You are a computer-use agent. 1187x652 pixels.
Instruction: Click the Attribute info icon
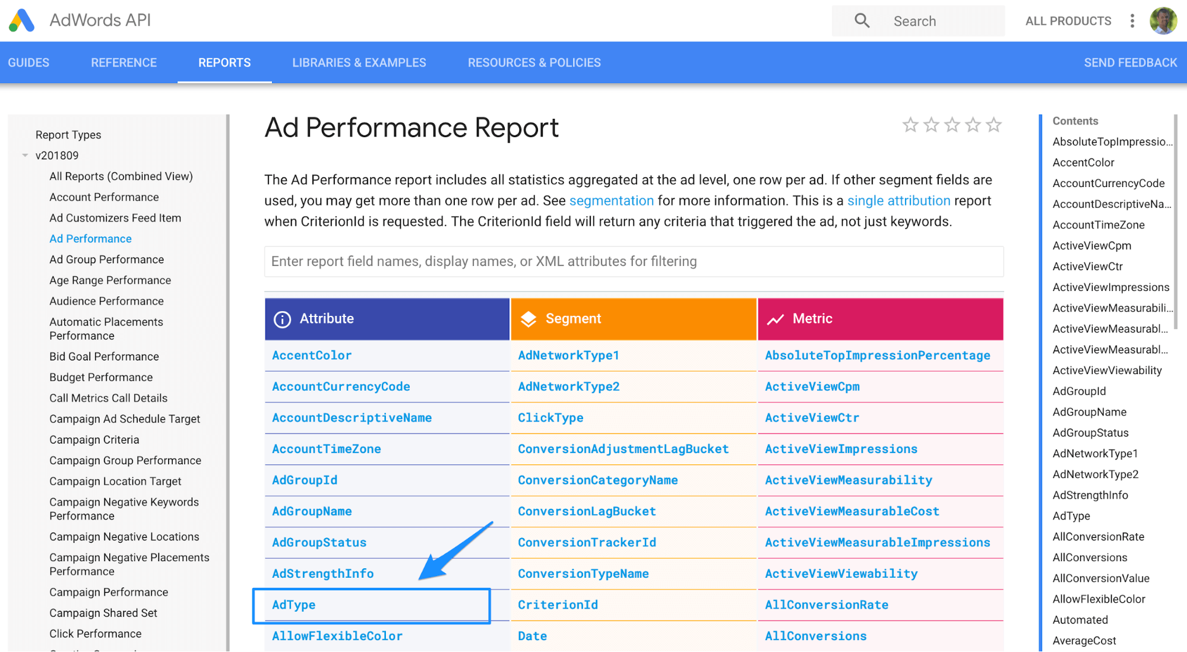282,319
